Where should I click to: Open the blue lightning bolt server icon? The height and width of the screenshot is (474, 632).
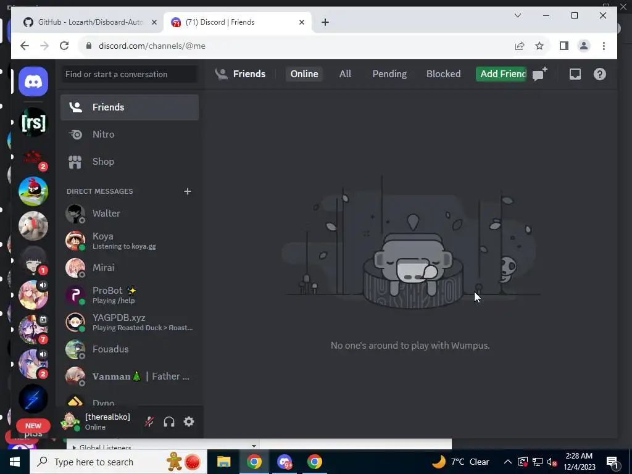click(33, 399)
